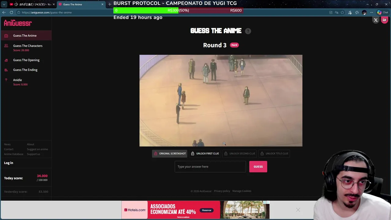Open Suggest an anime link
The height and width of the screenshot is (220, 391).
coord(37,149)
